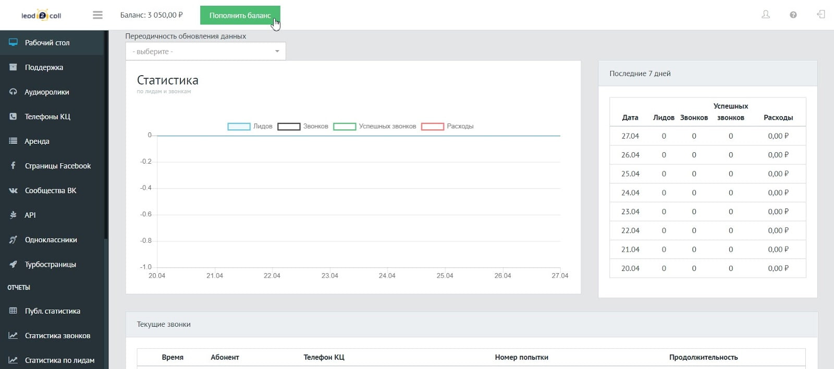
Task: Open the user profile icon
Action: 765,15
